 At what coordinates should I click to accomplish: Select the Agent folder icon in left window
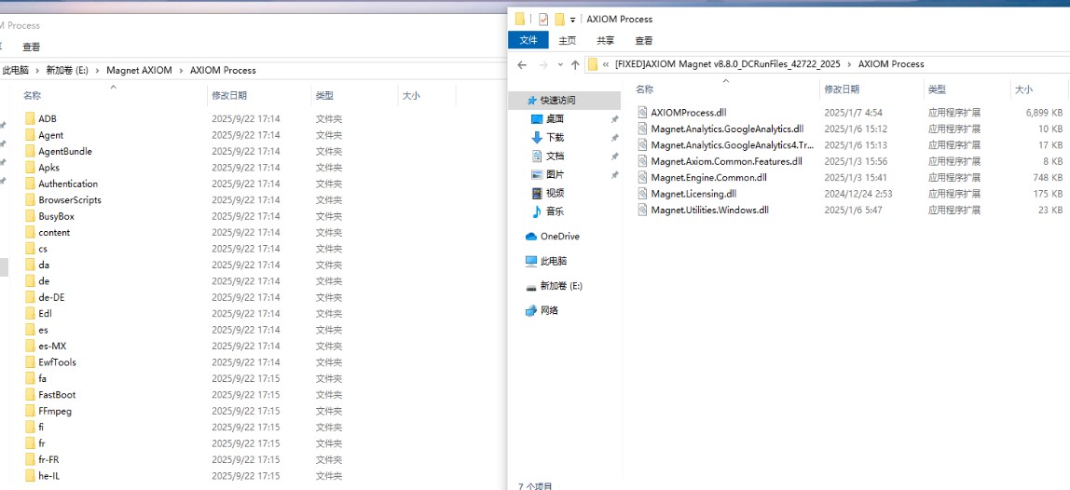(x=29, y=135)
